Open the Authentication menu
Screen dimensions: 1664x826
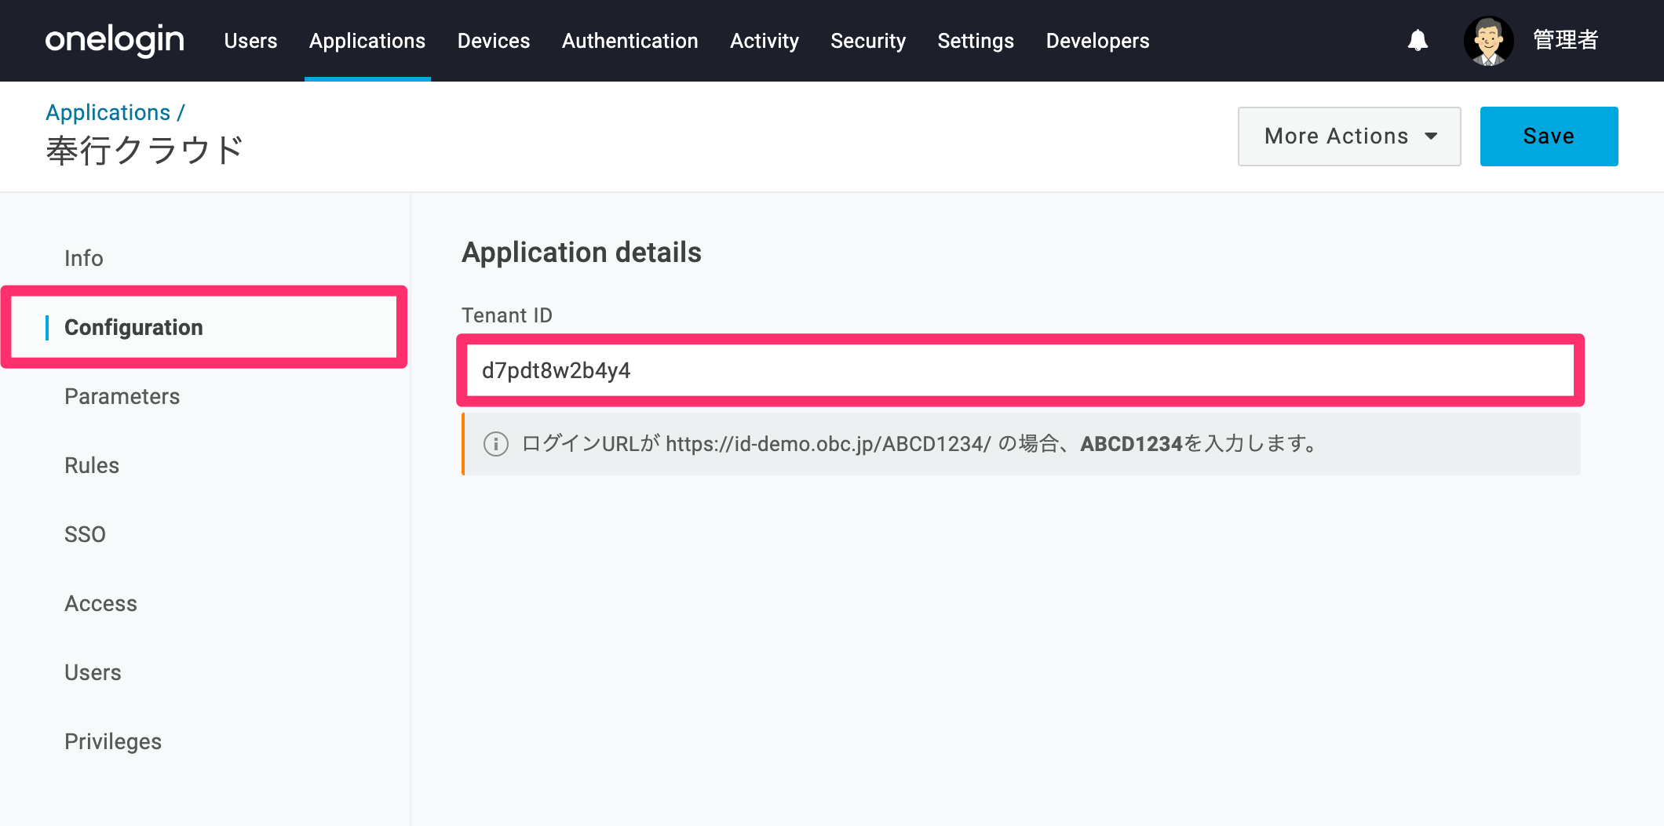630,41
